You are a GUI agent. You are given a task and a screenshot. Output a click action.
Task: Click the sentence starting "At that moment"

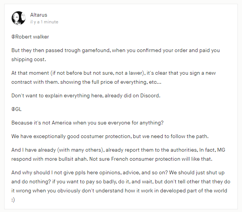[x=113, y=77]
